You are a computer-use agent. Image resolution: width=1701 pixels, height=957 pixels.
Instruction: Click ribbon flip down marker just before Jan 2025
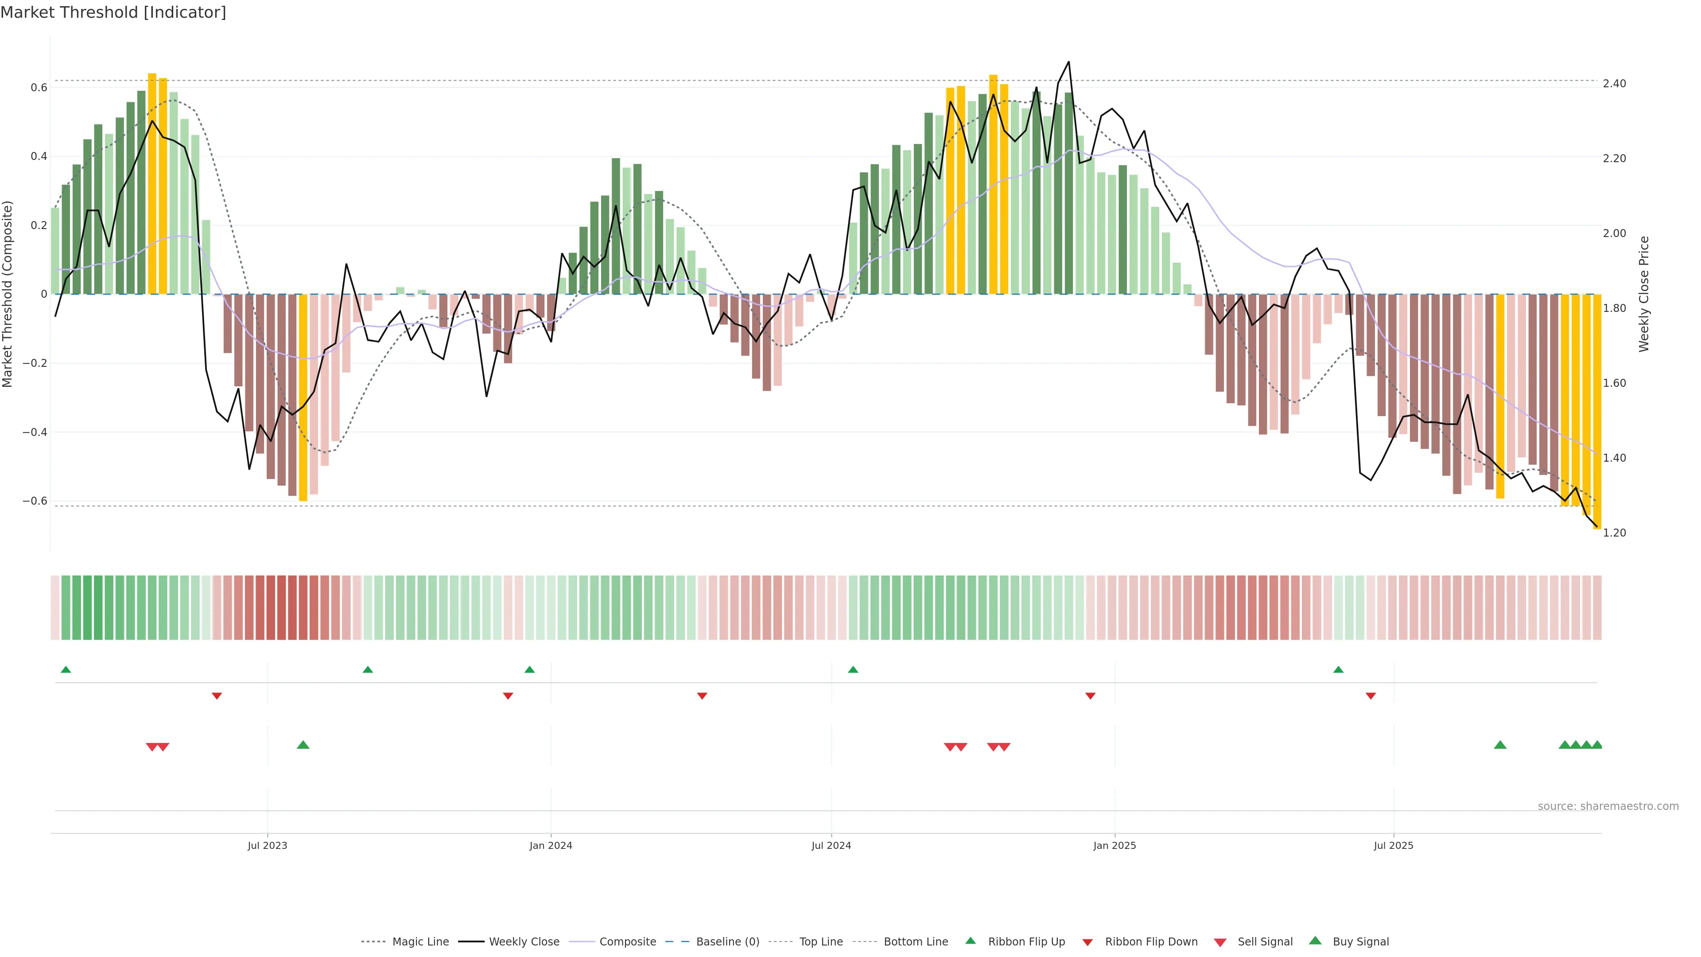pos(1090,696)
